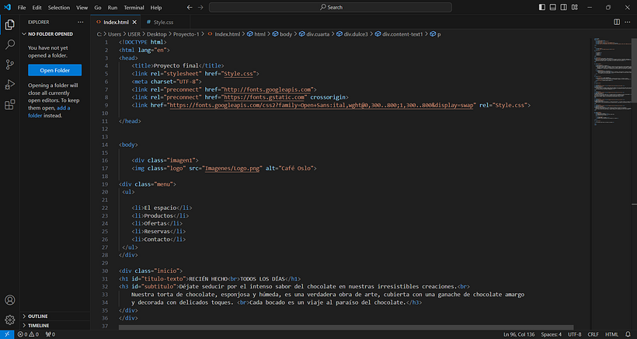Viewport: 637px width, 339px height.
Task: Click the Search command center field
Action: click(330, 7)
